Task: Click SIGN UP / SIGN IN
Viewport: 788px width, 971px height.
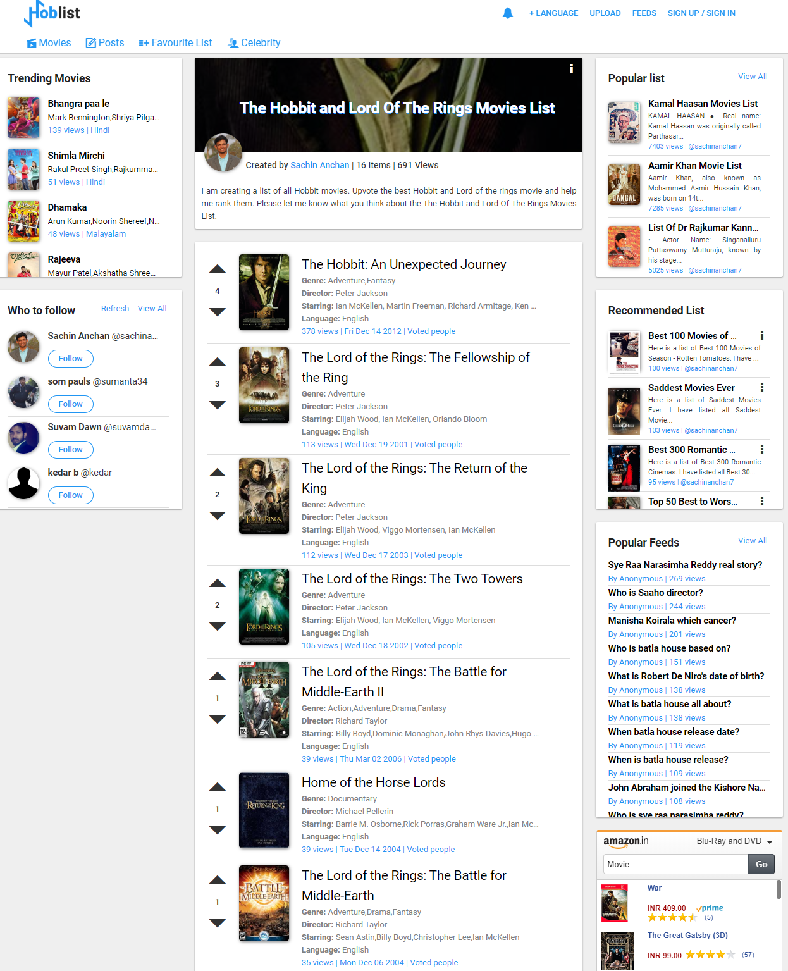Action: pos(701,13)
